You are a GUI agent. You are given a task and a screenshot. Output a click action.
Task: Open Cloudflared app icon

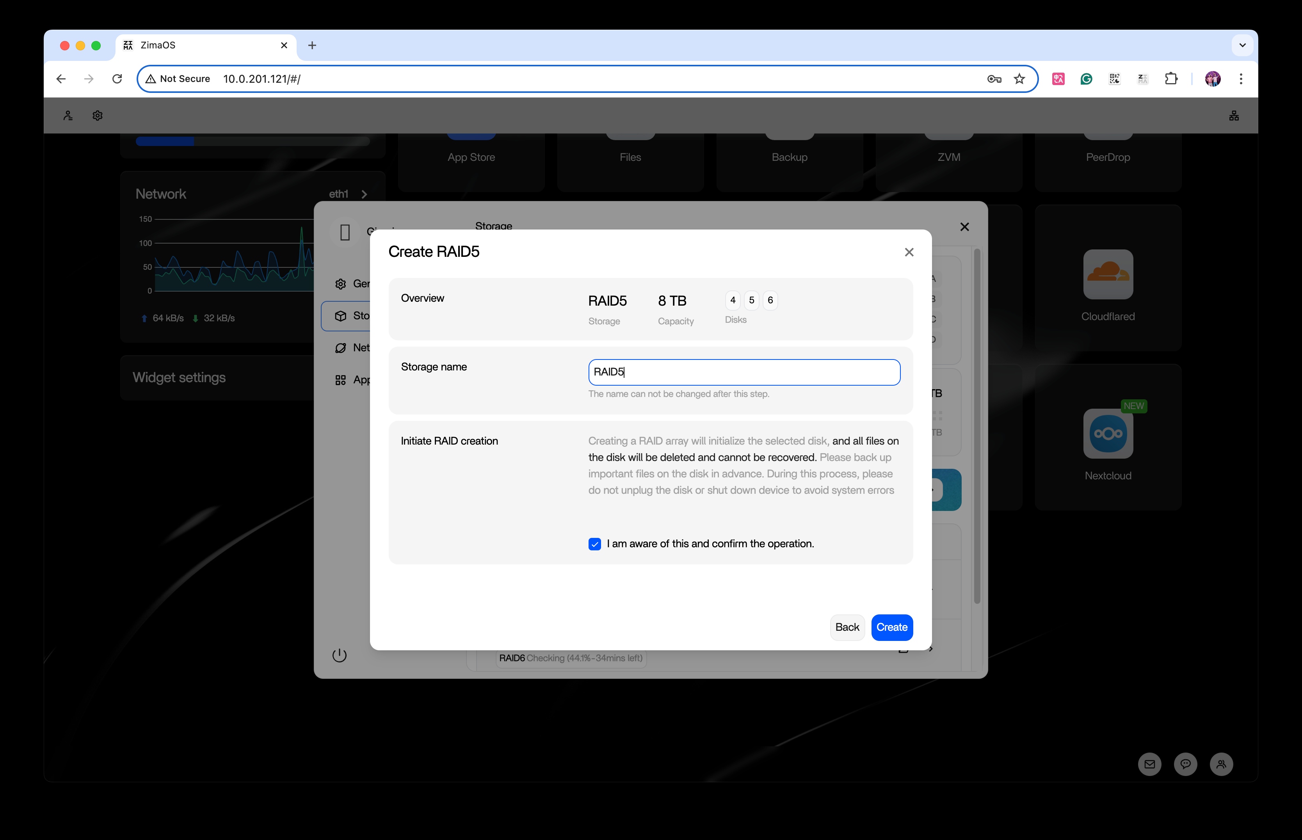(x=1108, y=274)
